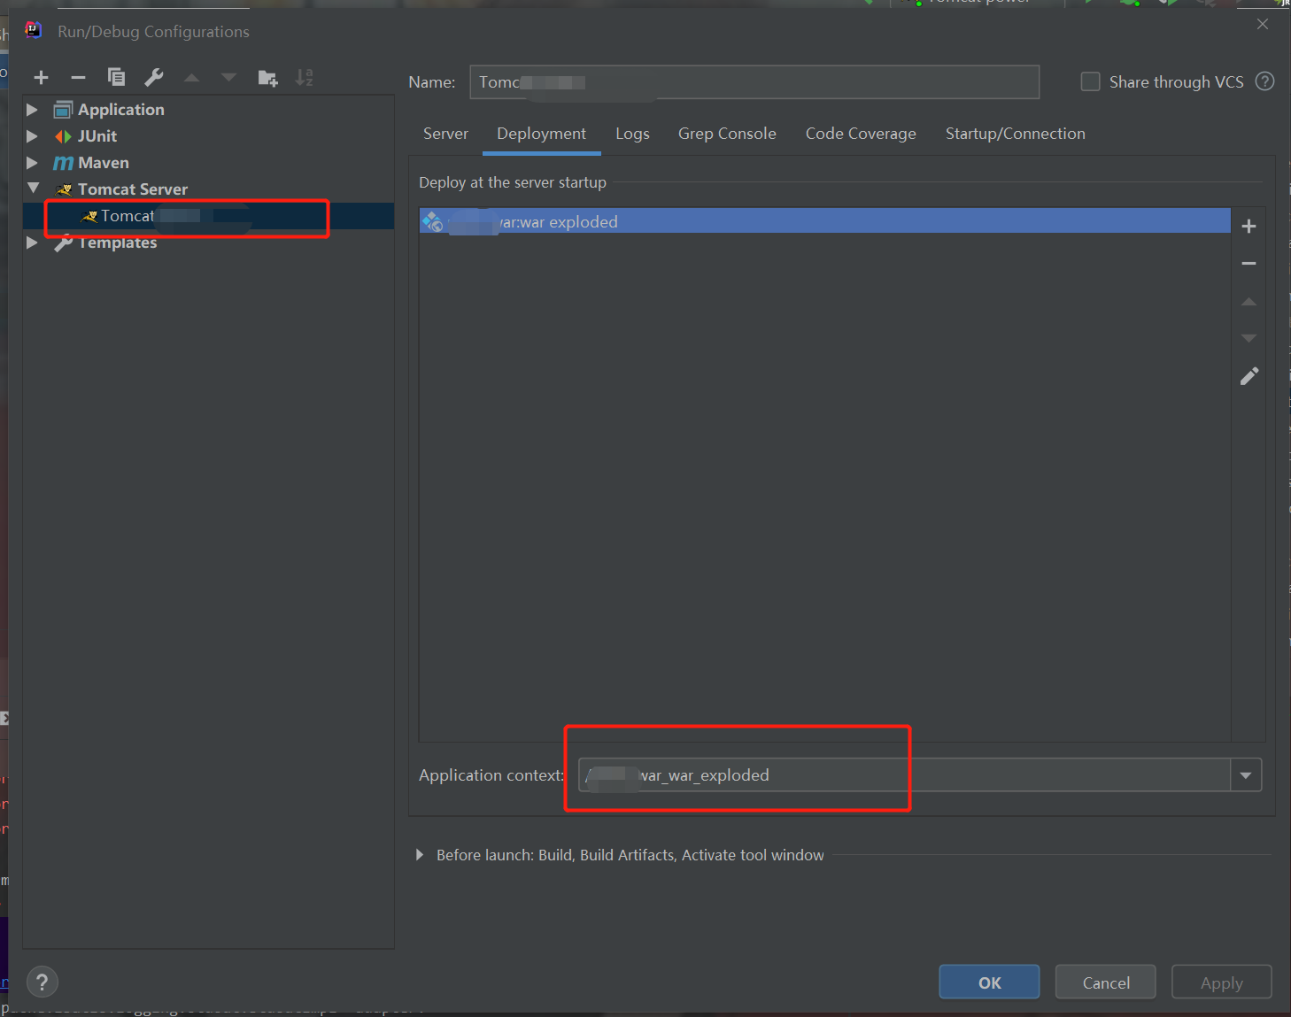1291x1017 pixels.
Task: Click the Name input field
Action: pyautogui.click(x=754, y=82)
